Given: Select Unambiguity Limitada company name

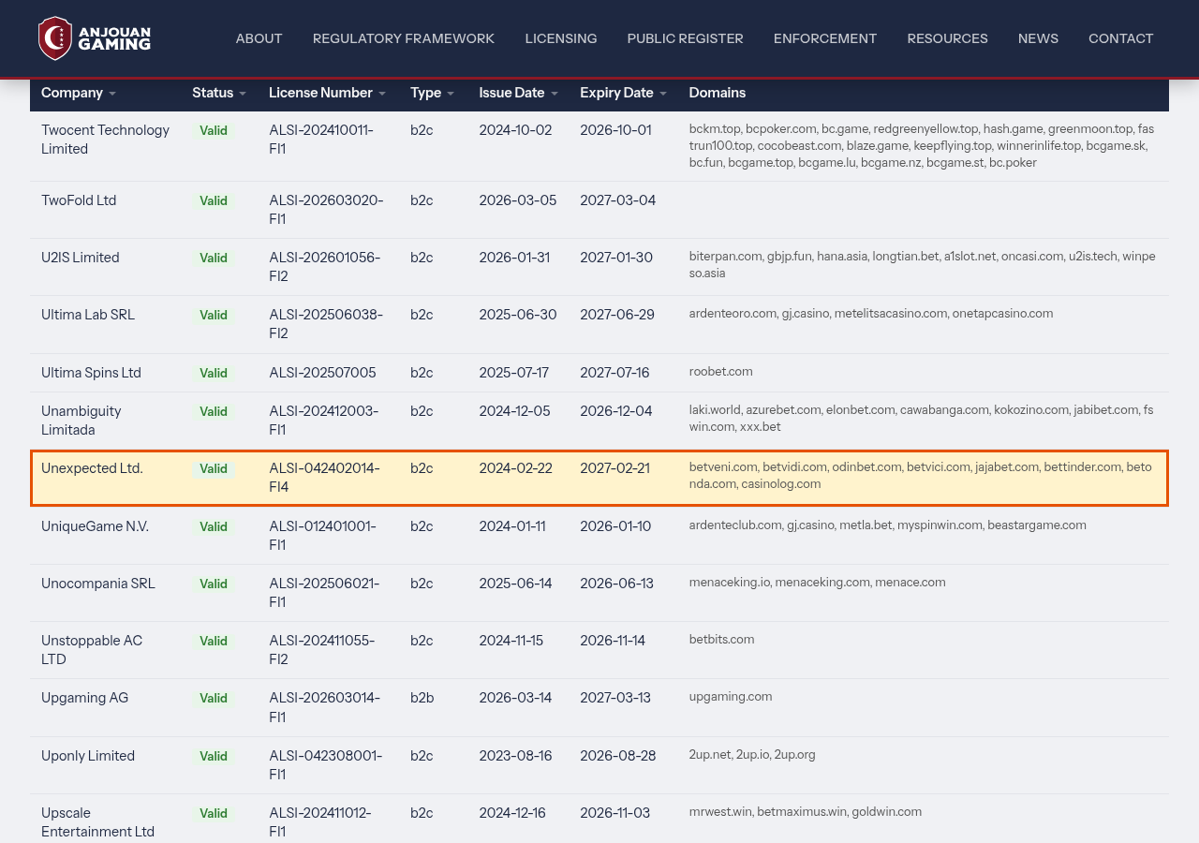Looking at the screenshot, I should (81, 421).
